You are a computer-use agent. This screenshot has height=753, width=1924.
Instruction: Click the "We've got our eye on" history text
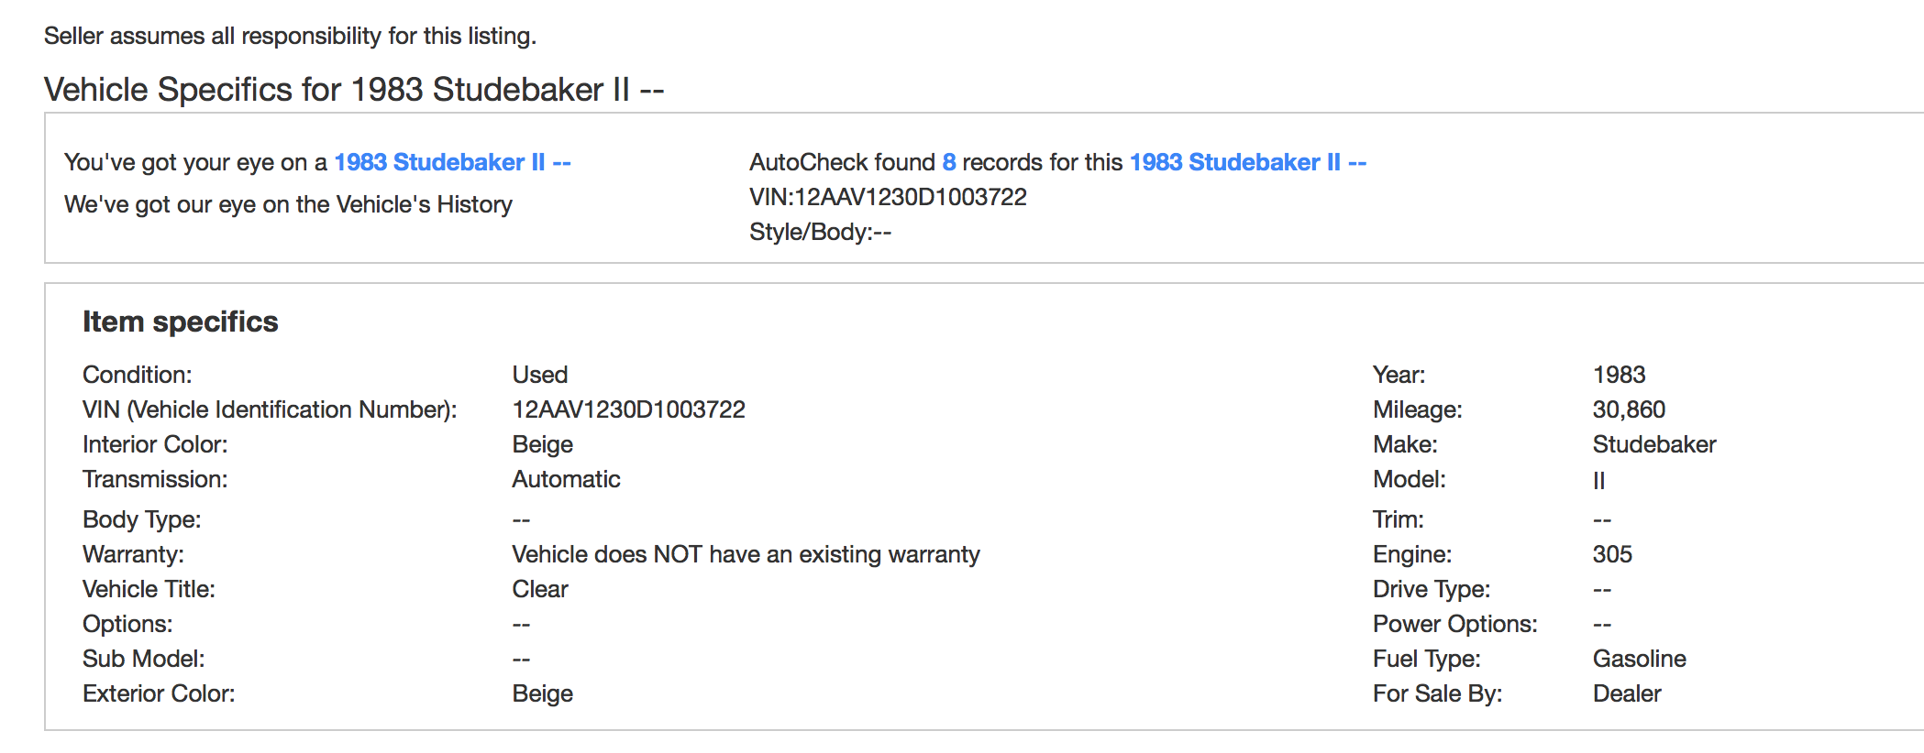point(288,204)
